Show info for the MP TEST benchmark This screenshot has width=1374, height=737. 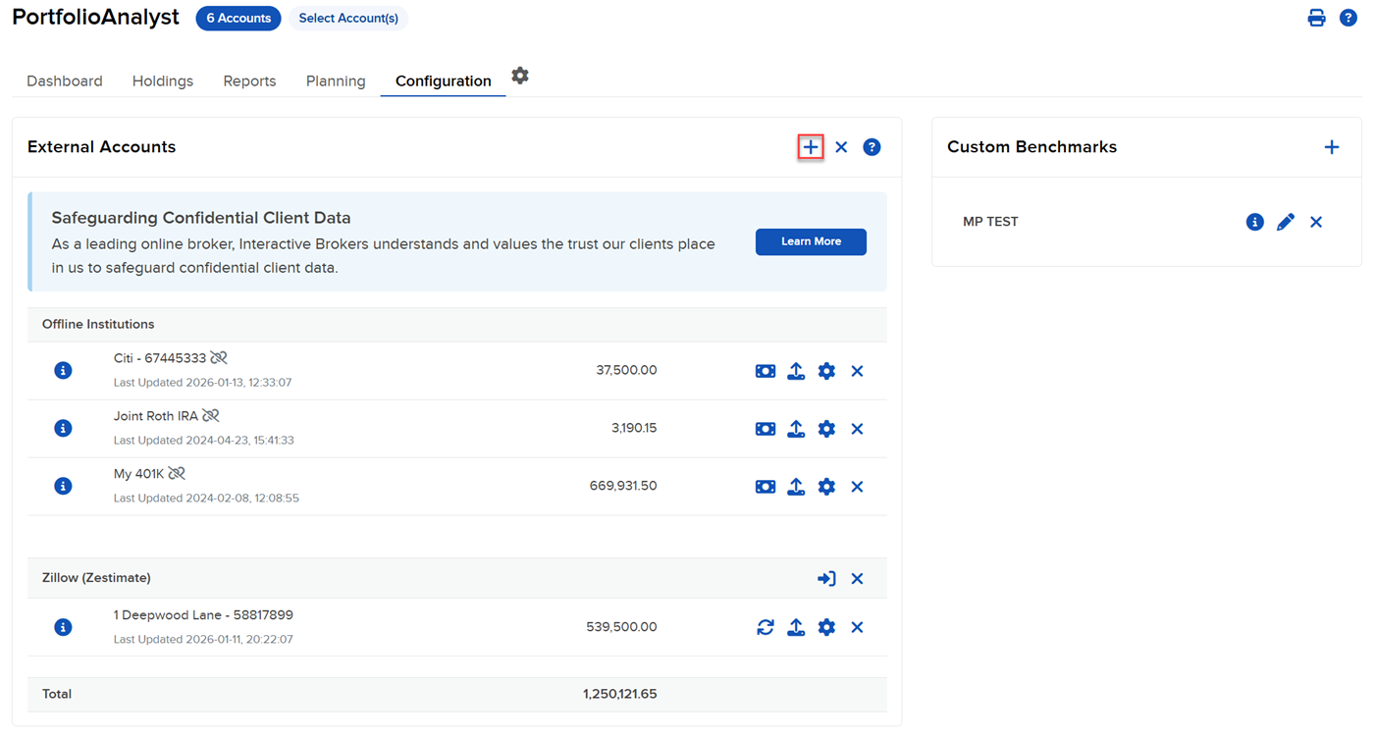coord(1254,222)
